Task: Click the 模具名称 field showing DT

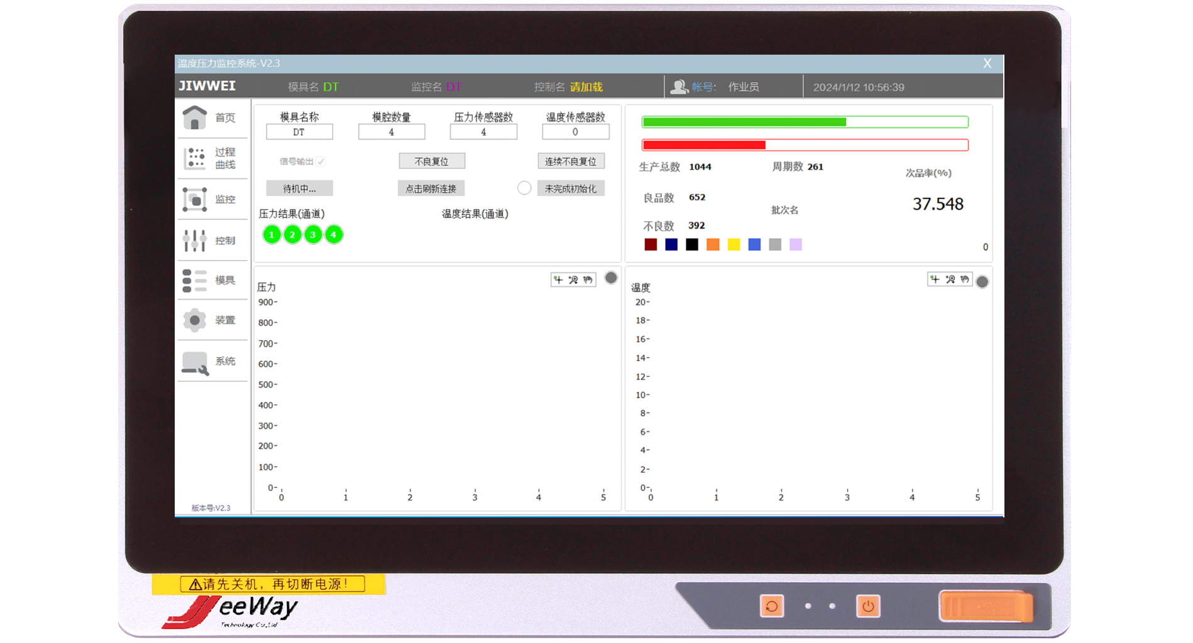Action: pyautogui.click(x=299, y=132)
